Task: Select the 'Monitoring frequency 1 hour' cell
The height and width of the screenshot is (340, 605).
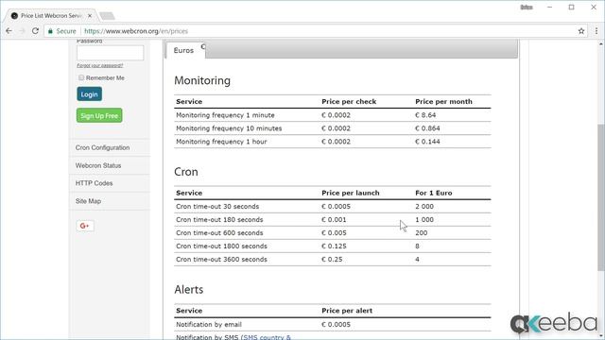Action: tap(221, 142)
